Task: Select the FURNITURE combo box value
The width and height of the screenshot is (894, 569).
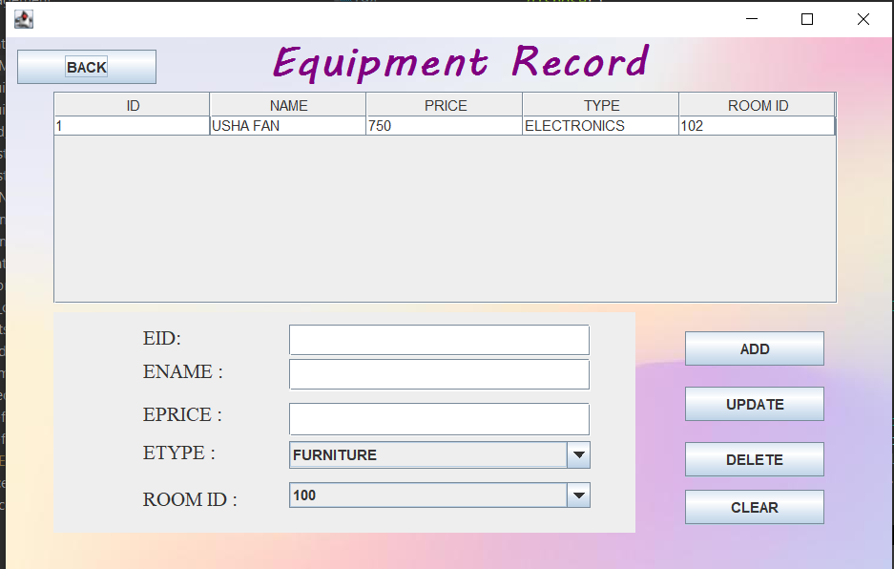Action: tap(428, 454)
